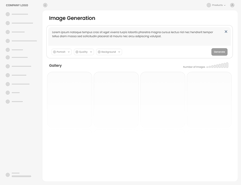241x185 pixels.
Task: Collapse the sidebar with the back chevron
Action: click(45, 5)
